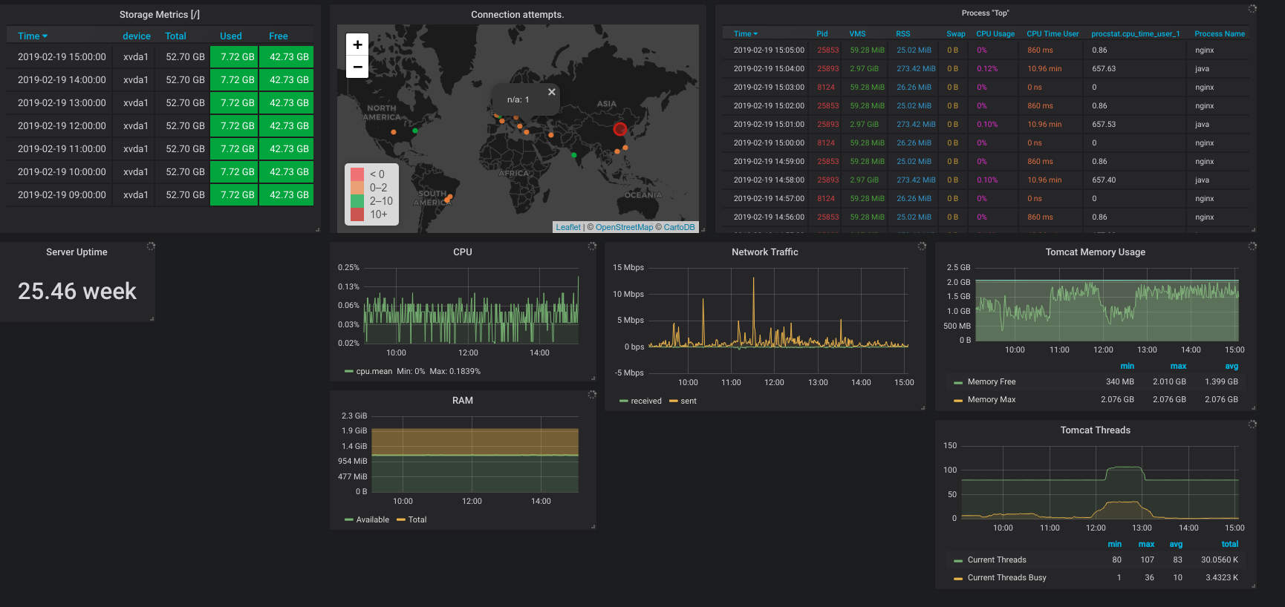The width and height of the screenshot is (1285, 607).
Task: Click the green map marker near India
Action: point(574,155)
